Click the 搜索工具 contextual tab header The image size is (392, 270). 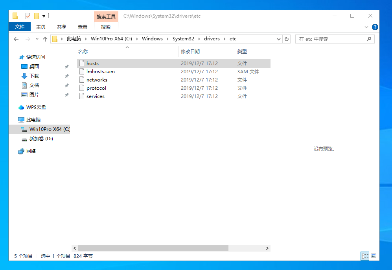pos(106,17)
